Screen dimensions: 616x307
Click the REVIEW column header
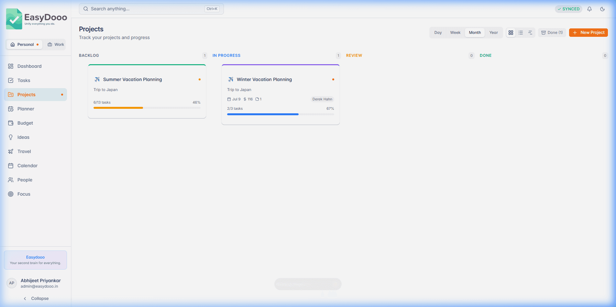(354, 56)
